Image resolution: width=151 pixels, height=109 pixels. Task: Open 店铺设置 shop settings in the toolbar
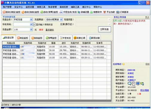click(x=83, y=12)
